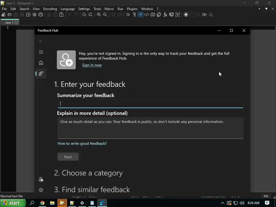Open account sign-in icon at sidebar bottom
The height and width of the screenshot is (207, 276).
coord(41,179)
